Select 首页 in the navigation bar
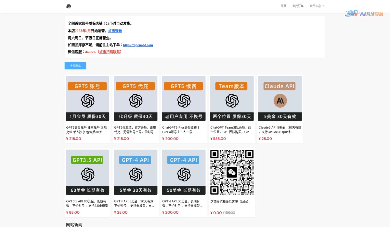The image size is (390, 227). coord(283,6)
